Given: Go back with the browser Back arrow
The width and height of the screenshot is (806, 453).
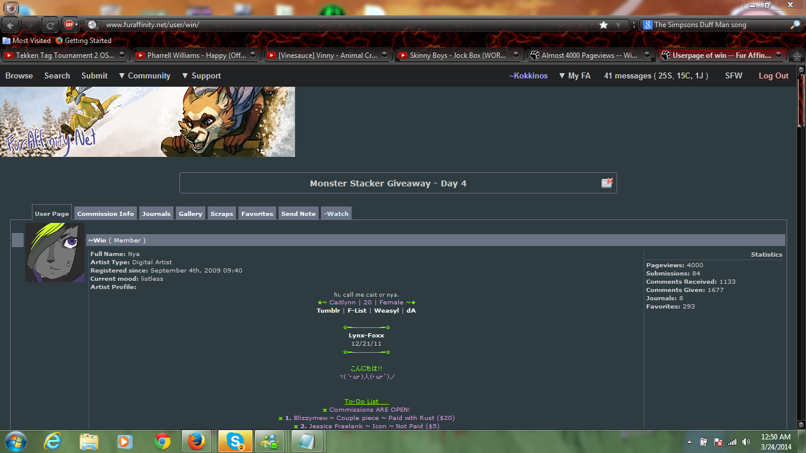Looking at the screenshot, I should (11, 25).
